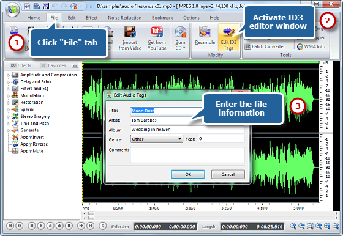The image size is (343, 236).
Task: Switch to Home ribbon tab
Action: (x=34, y=18)
